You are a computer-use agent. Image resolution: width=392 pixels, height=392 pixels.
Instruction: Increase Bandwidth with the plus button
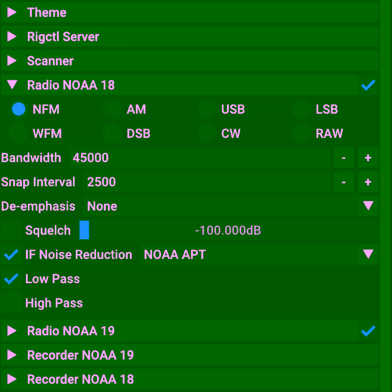(x=368, y=157)
